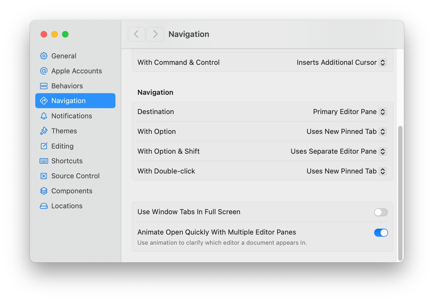The height and width of the screenshot is (302, 434).
Task: Click the animation description text
Action: click(222, 243)
